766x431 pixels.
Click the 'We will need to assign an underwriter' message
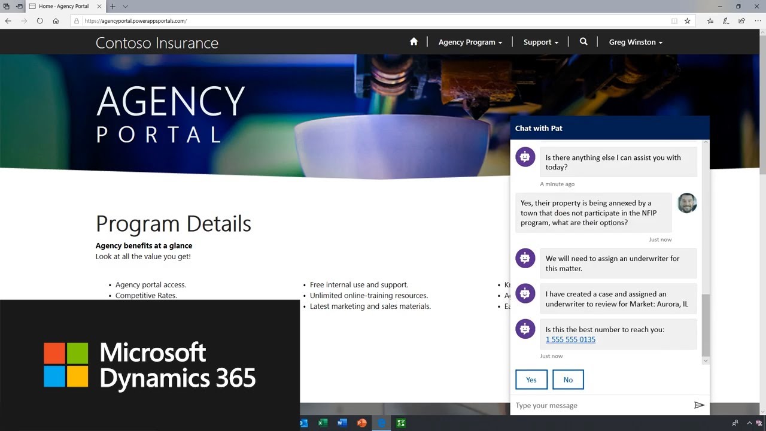pyautogui.click(x=618, y=263)
